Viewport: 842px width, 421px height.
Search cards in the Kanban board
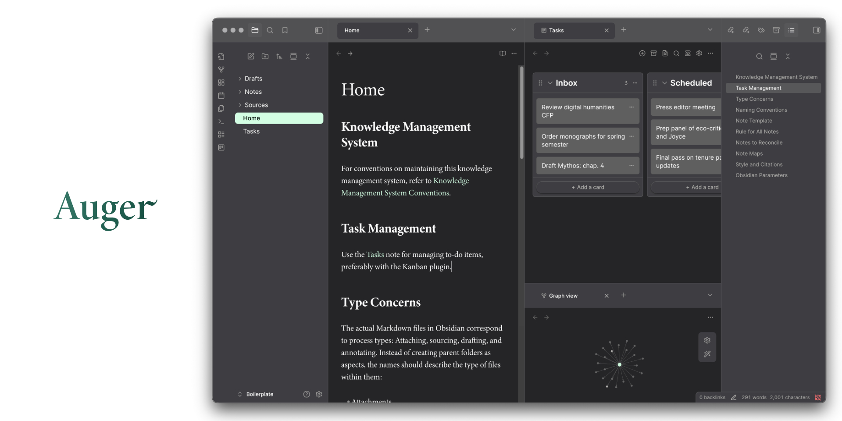click(x=676, y=53)
